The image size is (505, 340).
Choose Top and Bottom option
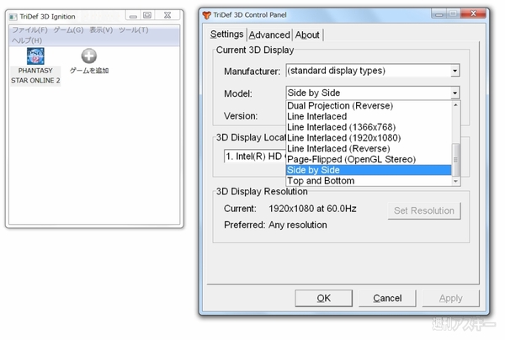369,181
